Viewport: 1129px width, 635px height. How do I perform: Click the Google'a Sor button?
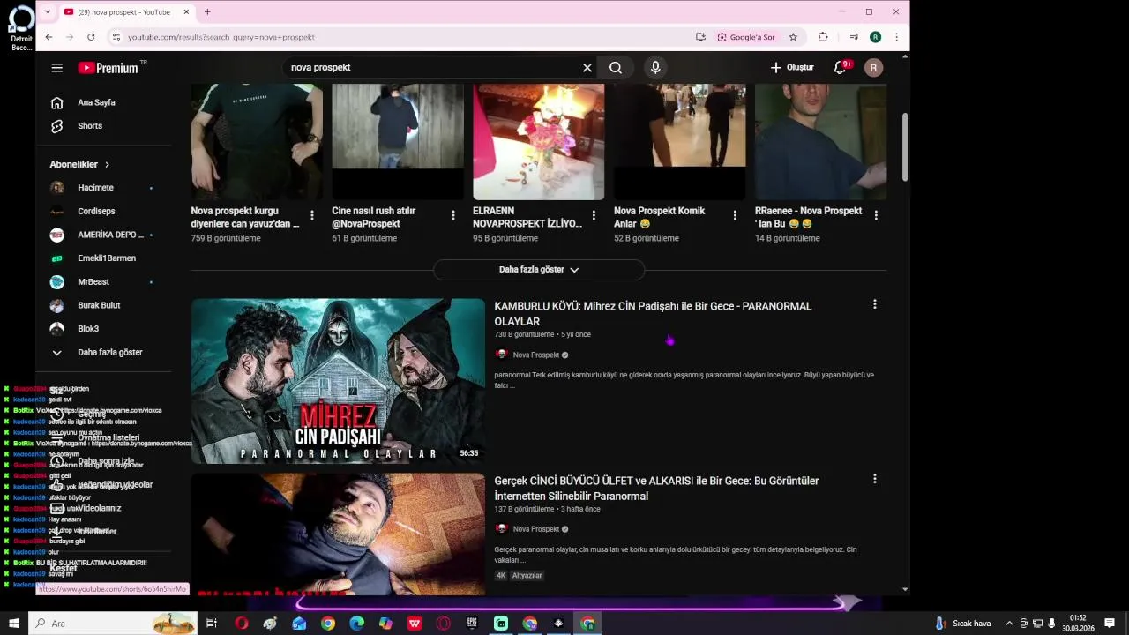click(x=746, y=37)
